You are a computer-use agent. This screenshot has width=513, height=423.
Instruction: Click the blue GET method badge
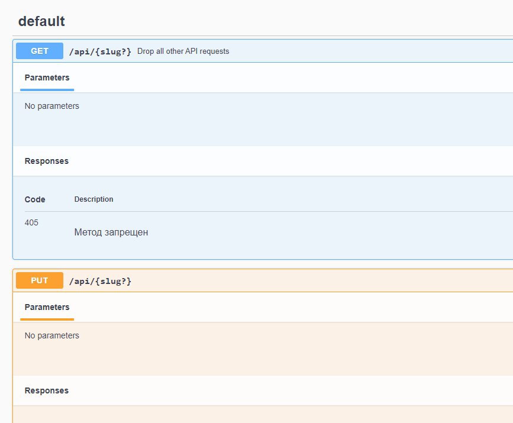coord(40,51)
